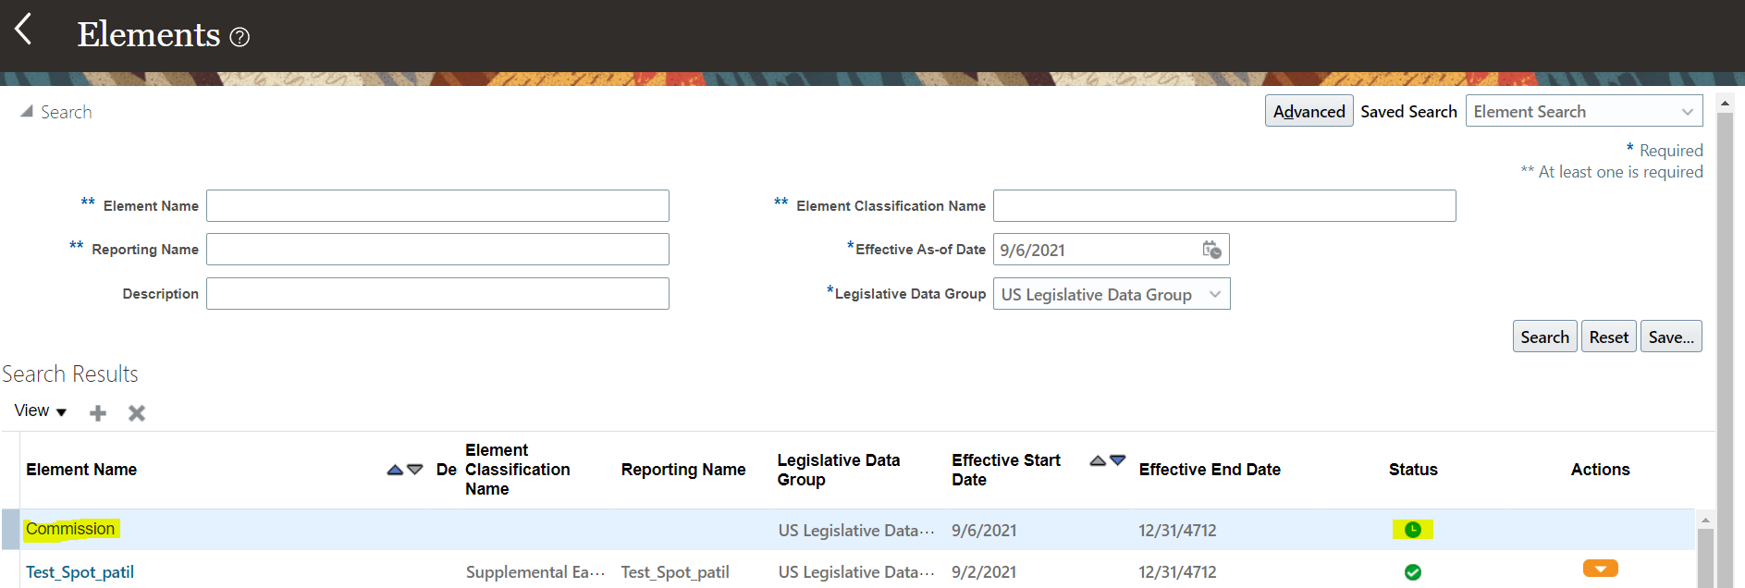This screenshot has width=1745, height=588.
Task: Click results table scrollbar up arrow
Action: coord(1705,521)
